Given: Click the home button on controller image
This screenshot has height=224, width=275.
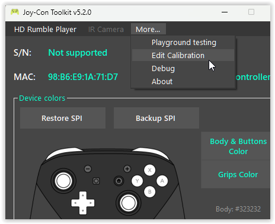Looking at the screenshot, I should click(119, 181).
